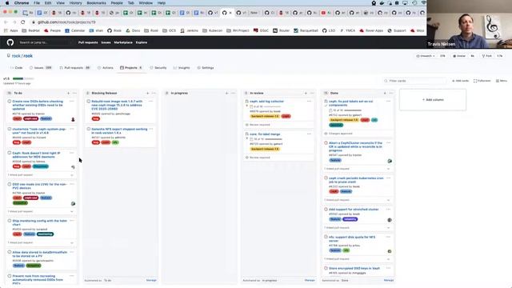512x288 pixels.
Task: Open the In review column options menu
Action: pos(312,93)
